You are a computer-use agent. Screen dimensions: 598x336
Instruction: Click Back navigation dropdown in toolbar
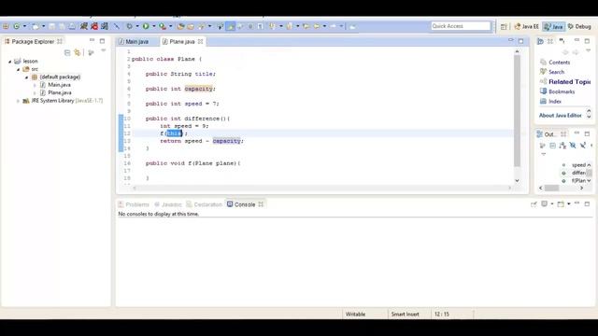(324, 26)
